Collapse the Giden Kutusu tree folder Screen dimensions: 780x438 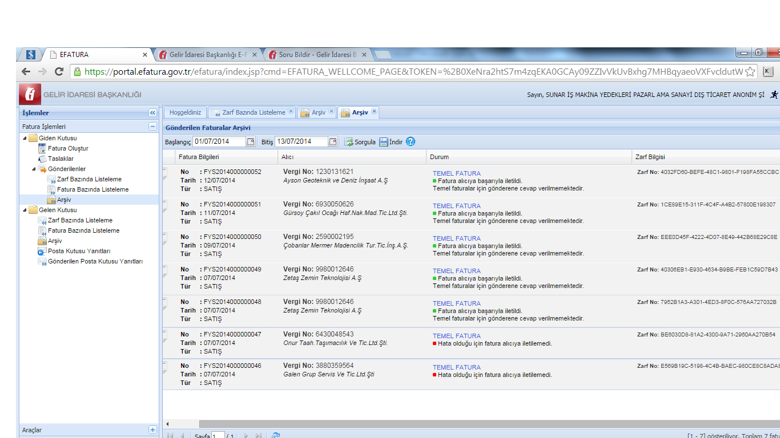click(x=25, y=139)
